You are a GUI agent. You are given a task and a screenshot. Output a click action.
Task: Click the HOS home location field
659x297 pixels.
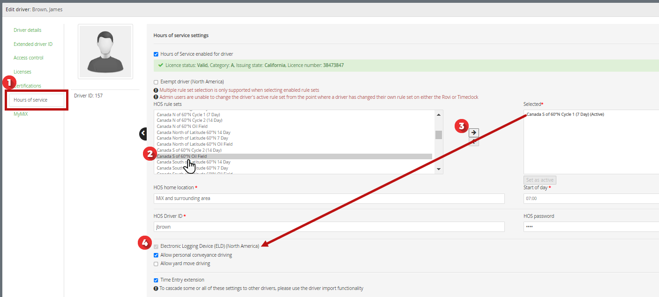point(329,199)
